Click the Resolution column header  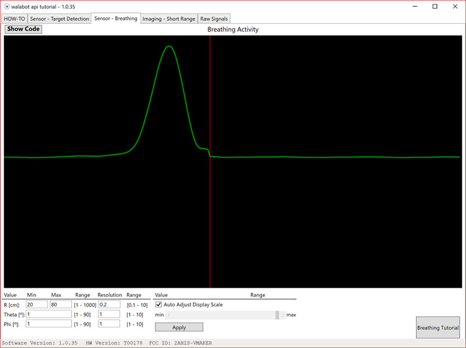(110, 295)
